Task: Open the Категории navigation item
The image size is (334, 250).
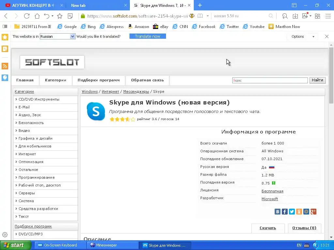Action: coord(55,80)
